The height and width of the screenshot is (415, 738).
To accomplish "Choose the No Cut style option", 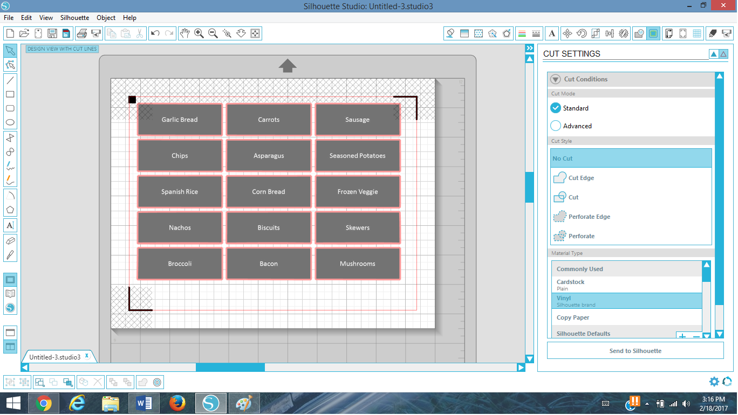I will (x=631, y=158).
